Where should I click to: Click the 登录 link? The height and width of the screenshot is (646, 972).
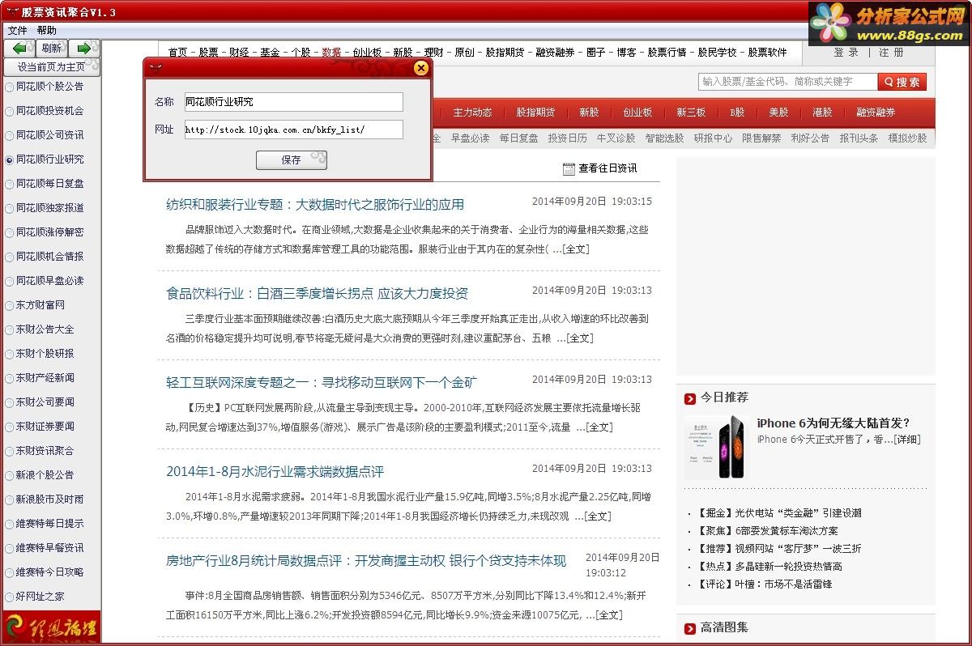[x=846, y=52]
